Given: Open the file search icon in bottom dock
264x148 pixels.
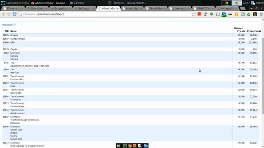Looking at the screenshot, I should coord(139,146).
